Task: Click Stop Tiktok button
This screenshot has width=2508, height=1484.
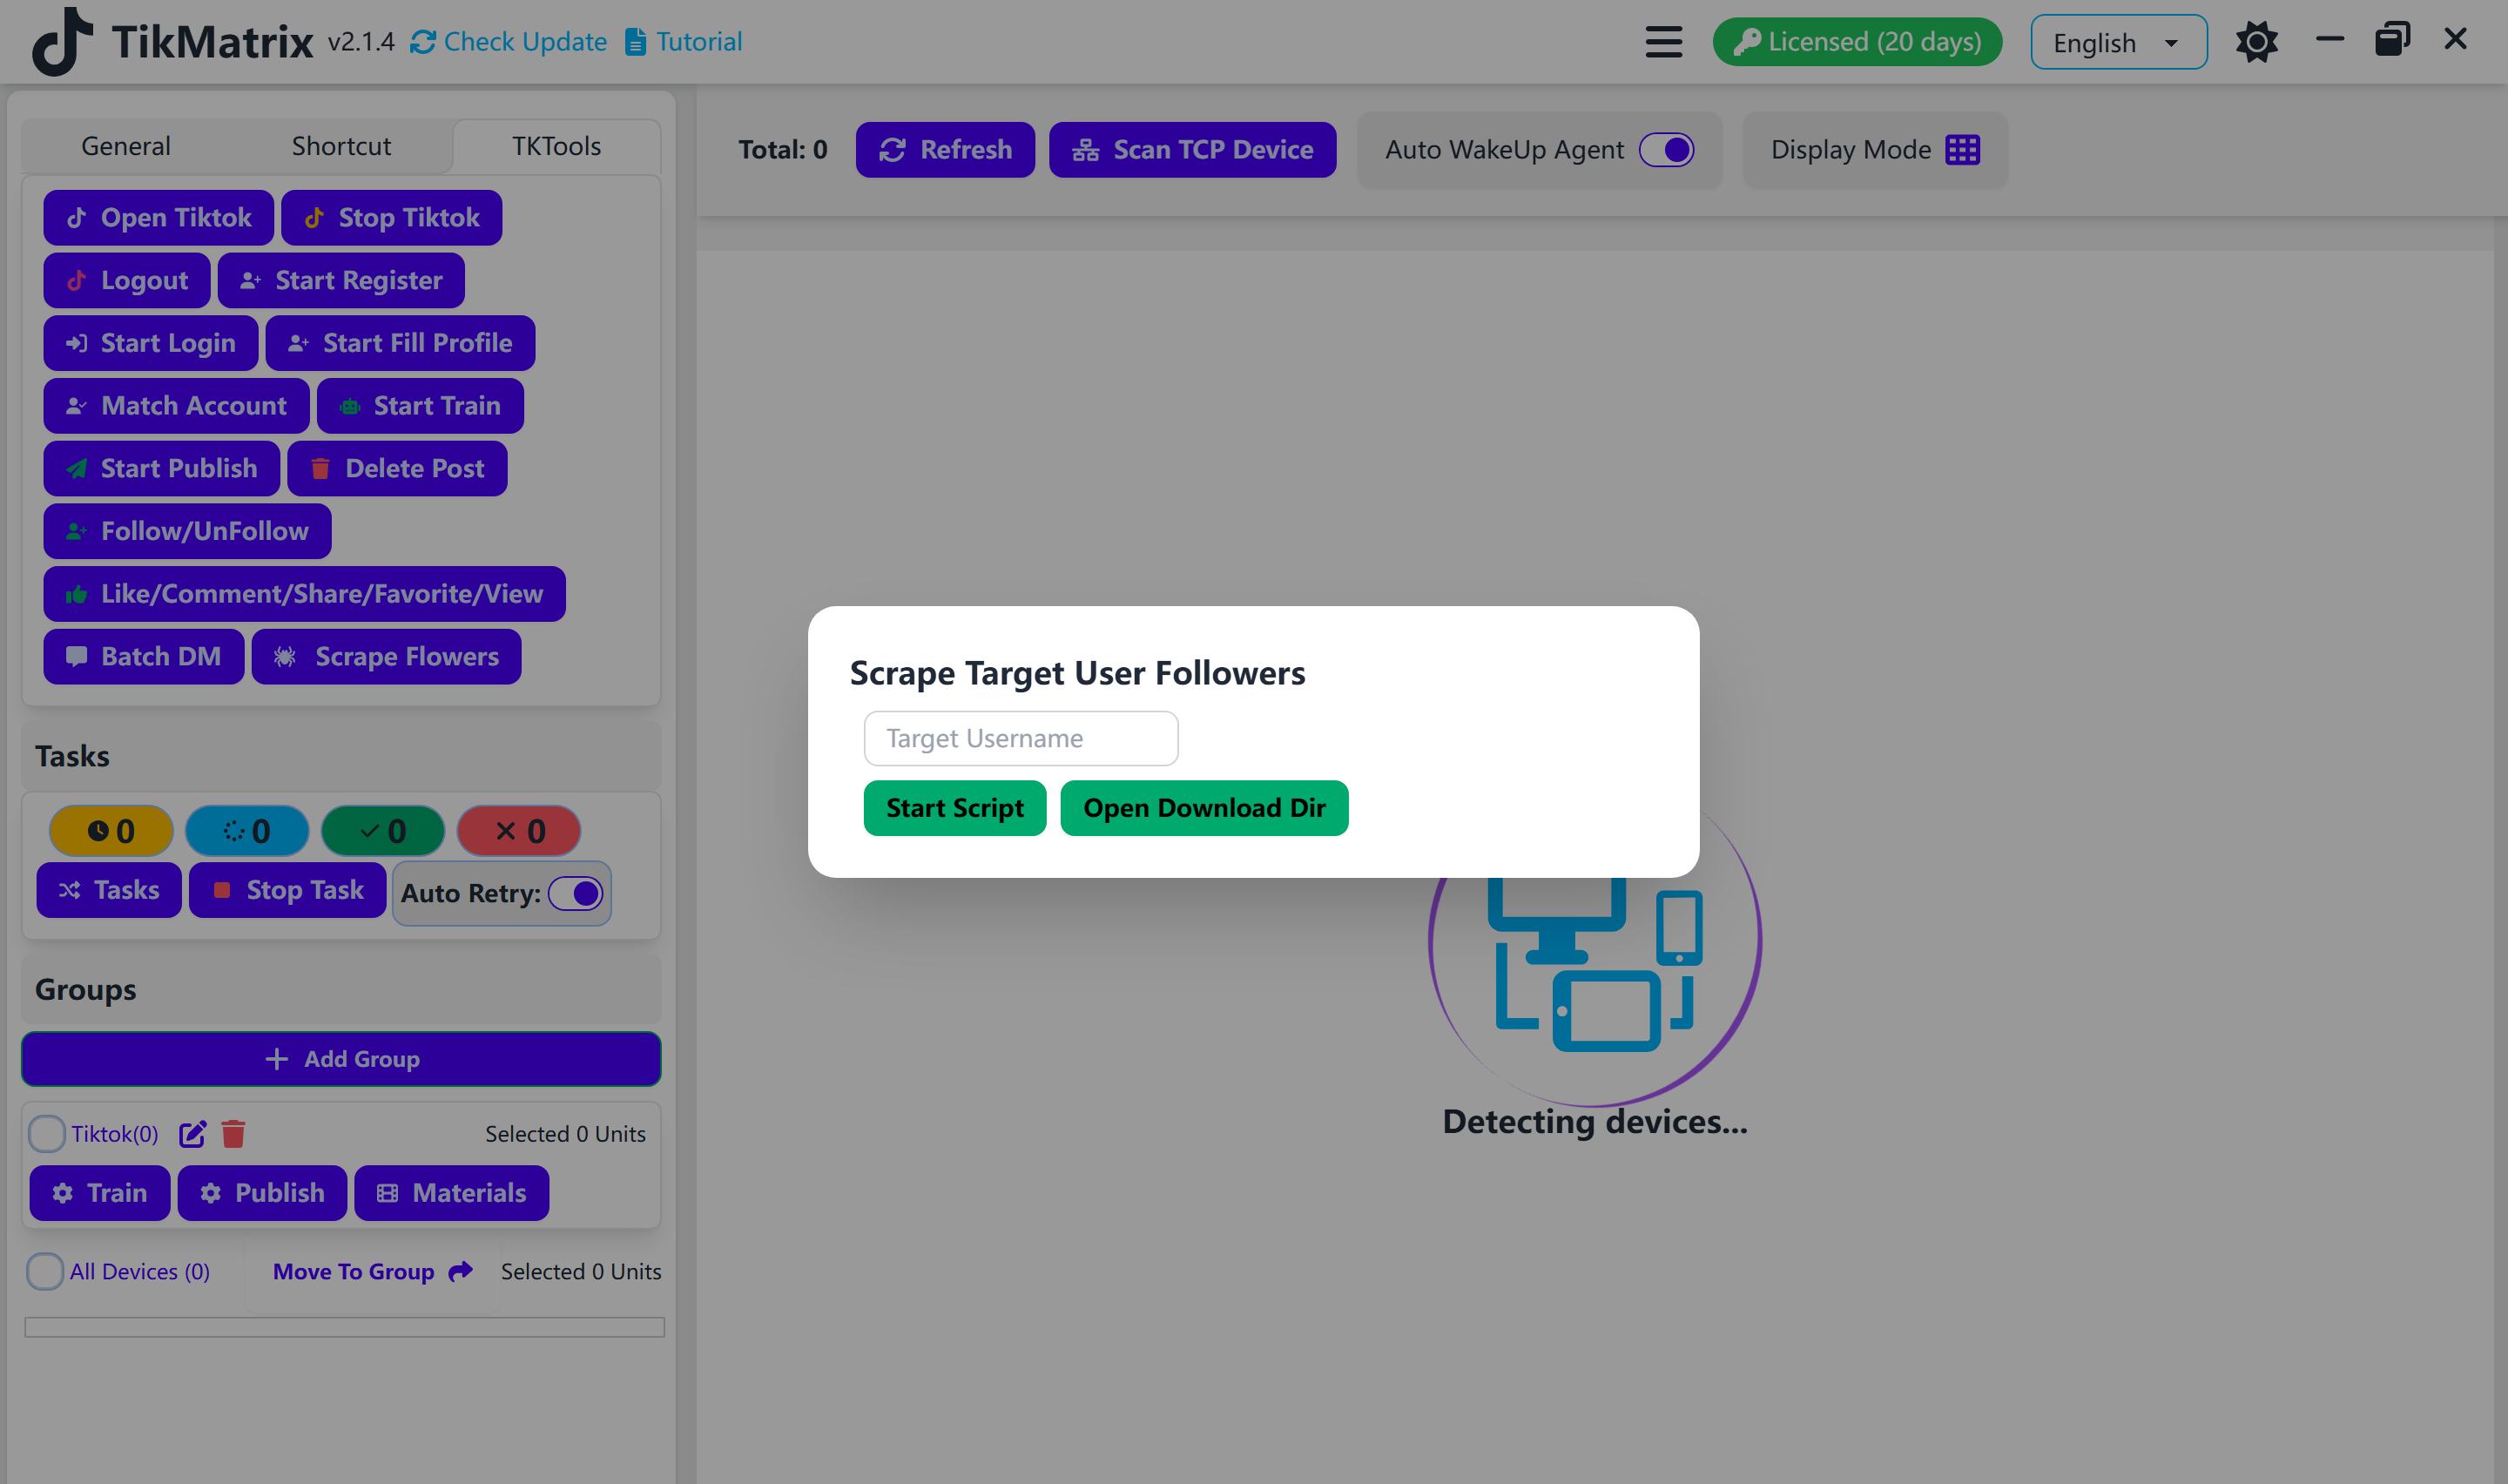Action: 392,218
